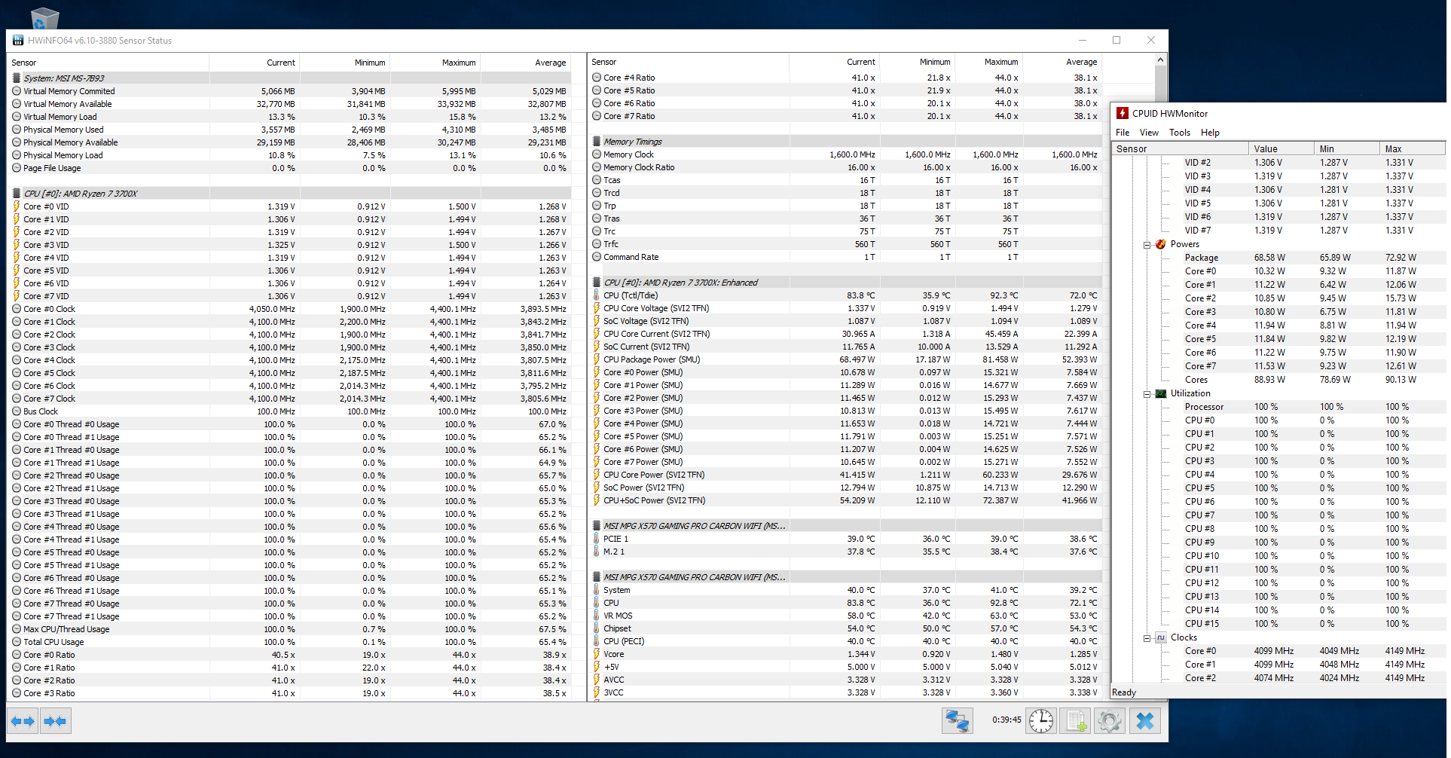1451x758 pixels.
Task: Click the chip icon beside the Memory Timings header
Action: pyautogui.click(x=597, y=141)
